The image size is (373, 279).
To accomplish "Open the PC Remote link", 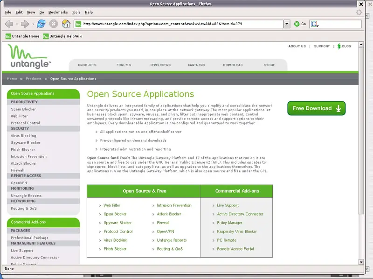I will [227, 240].
